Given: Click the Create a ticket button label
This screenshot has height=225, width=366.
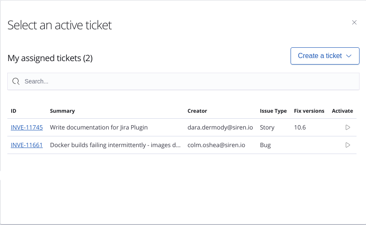Looking at the screenshot, I should pyautogui.click(x=319, y=56).
